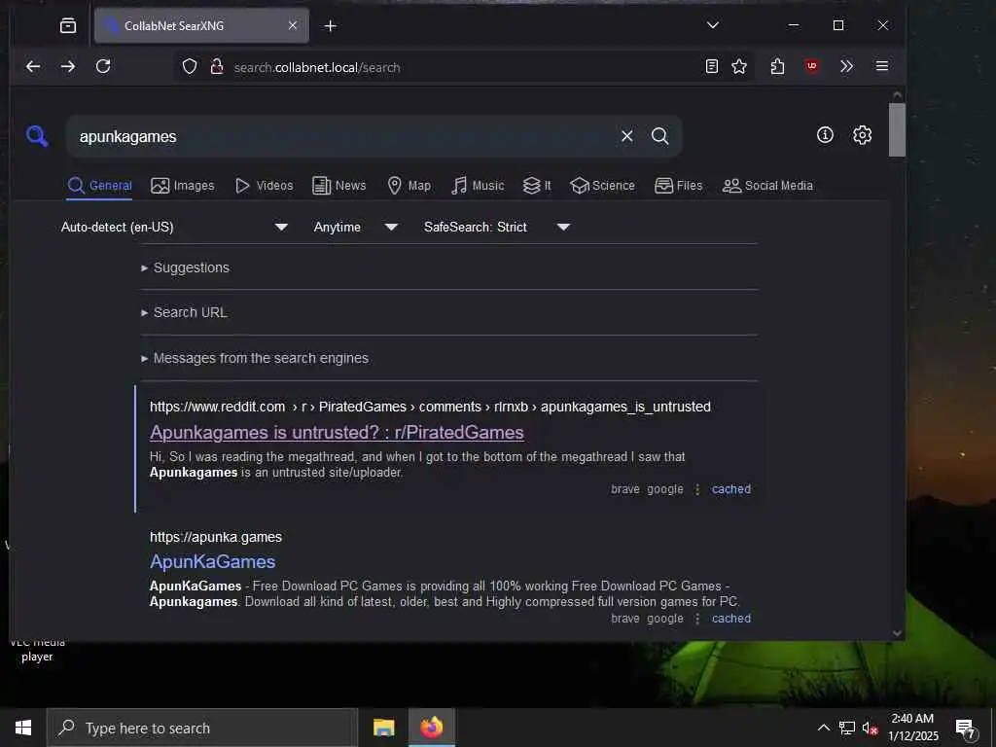Open the notification center icon
Screen dimensions: 996x747
click(966, 729)
